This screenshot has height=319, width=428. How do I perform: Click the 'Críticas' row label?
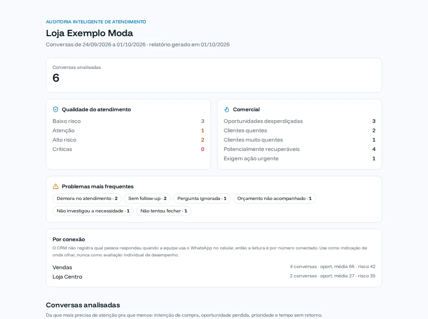[x=62, y=149]
